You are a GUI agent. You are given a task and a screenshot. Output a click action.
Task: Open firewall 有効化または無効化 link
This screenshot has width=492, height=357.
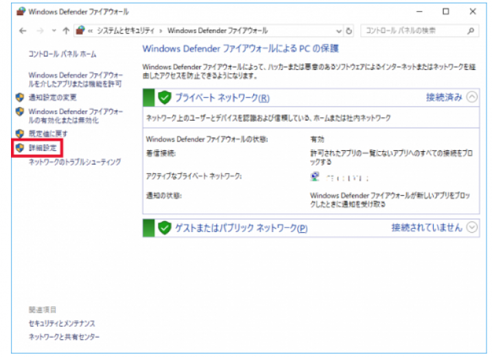(x=75, y=116)
